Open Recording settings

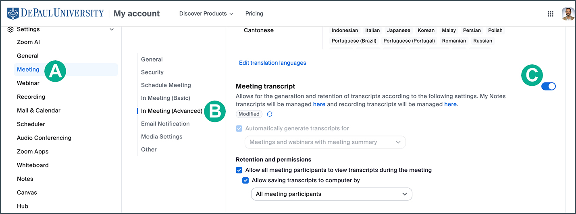click(31, 97)
